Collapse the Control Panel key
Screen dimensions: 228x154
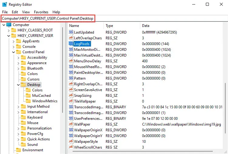[14, 52]
